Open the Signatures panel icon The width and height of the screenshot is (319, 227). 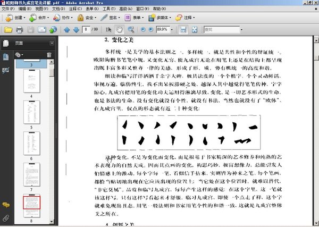coord(6,71)
